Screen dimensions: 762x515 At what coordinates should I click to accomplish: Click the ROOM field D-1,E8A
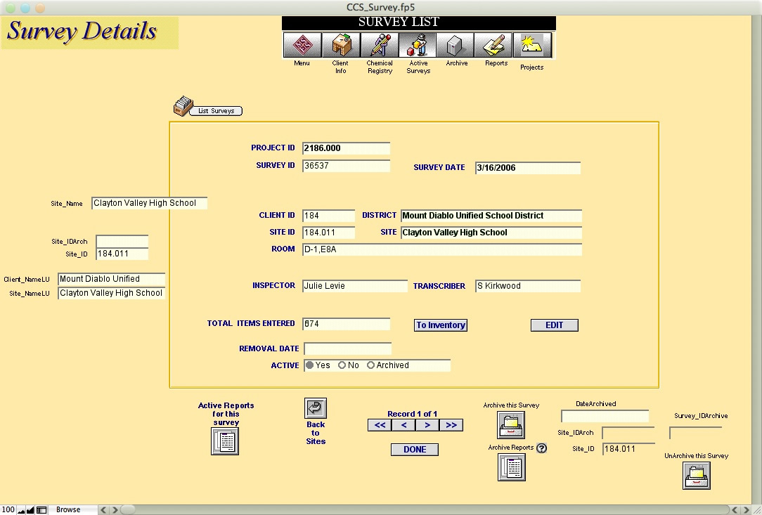coord(441,249)
